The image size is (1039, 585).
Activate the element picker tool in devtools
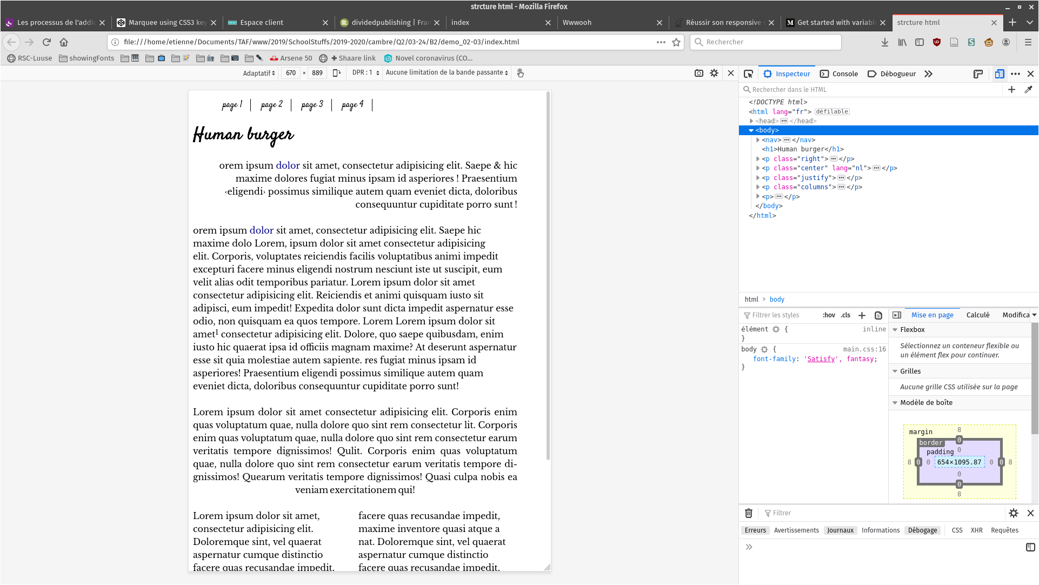pyautogui.click(x=748, y=74)
